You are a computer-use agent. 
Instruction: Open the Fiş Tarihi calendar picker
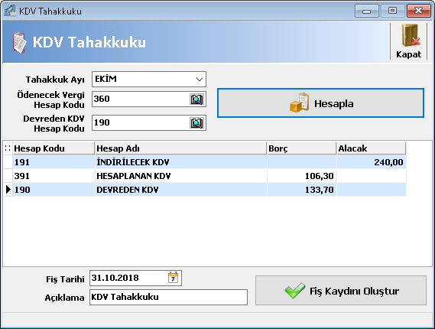(x=173, y=278)
